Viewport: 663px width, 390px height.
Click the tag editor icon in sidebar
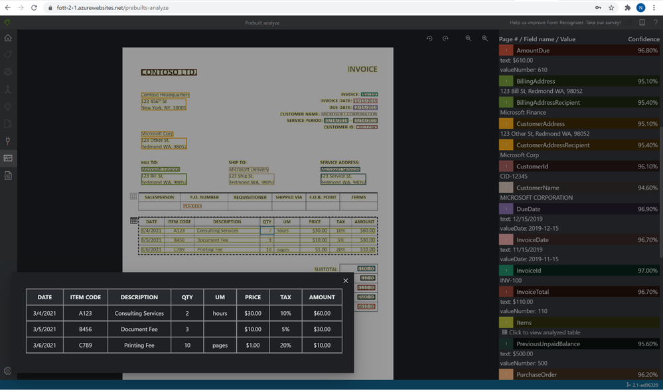pyautogui.click(x=7, y=55)
